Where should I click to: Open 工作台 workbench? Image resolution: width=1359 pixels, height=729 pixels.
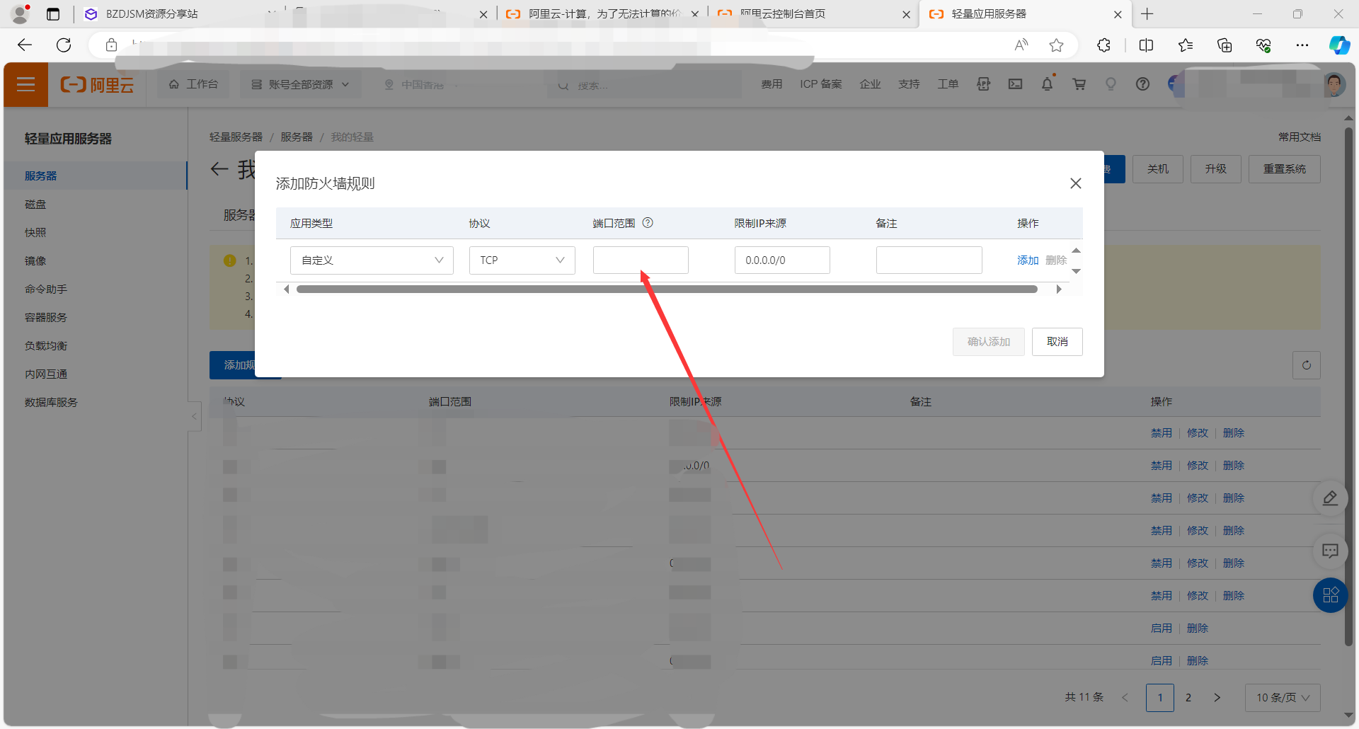click(193, 84)
